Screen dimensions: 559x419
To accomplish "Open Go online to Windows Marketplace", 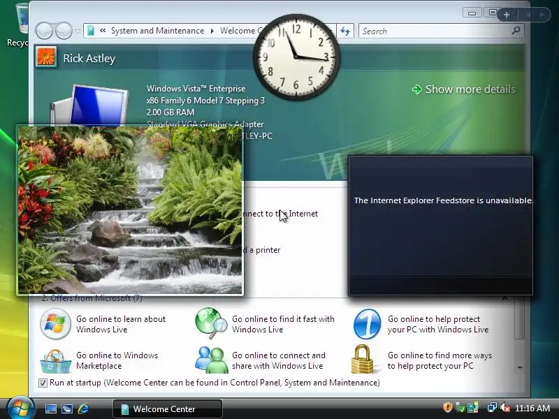I will point(117,360).
